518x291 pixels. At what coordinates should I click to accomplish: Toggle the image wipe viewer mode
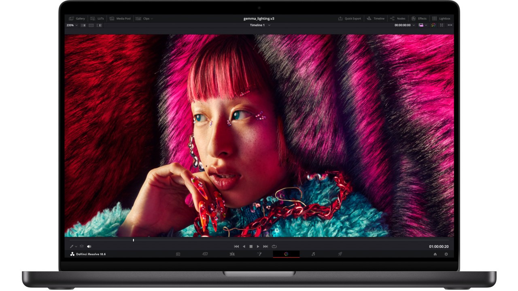[83, 25]
